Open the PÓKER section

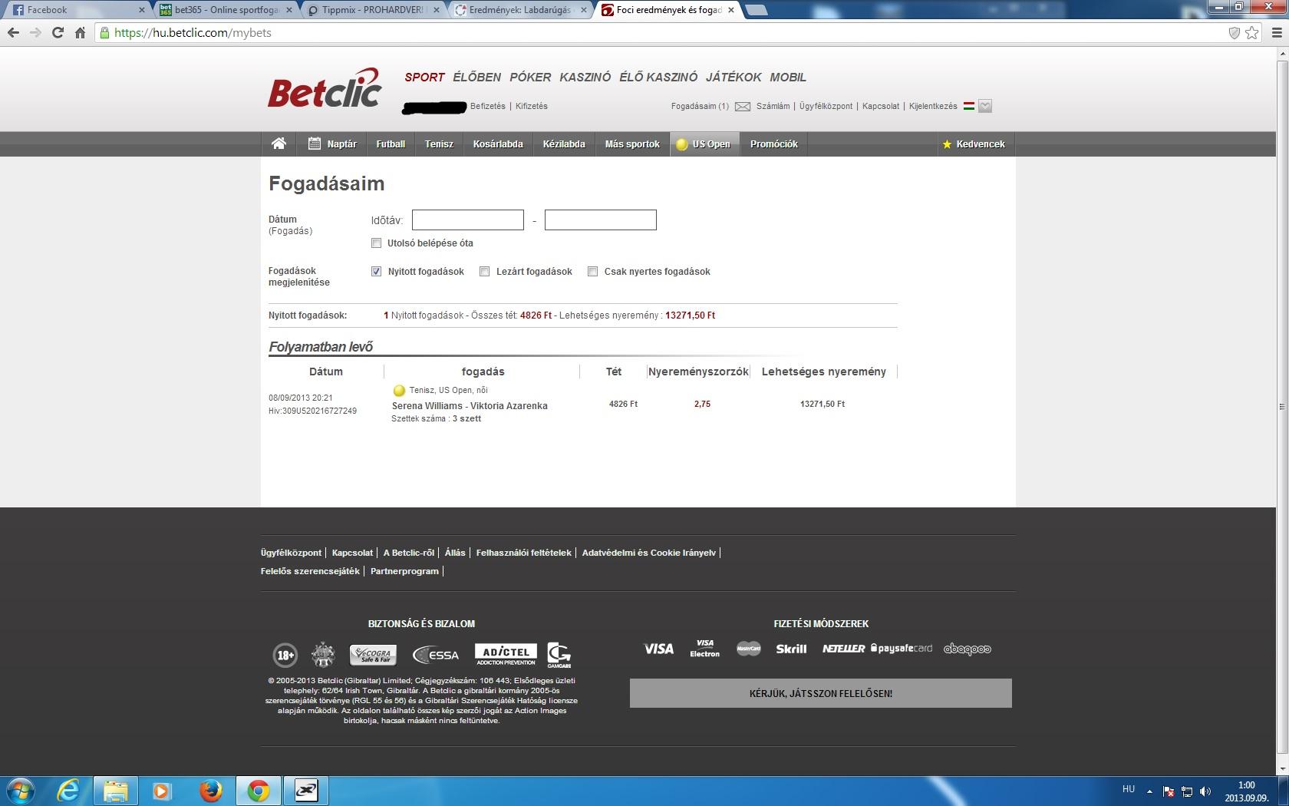530,78
